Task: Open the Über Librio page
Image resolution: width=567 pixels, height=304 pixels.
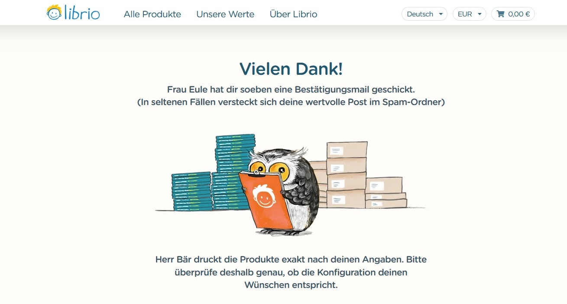Action: tap(293, 14)
